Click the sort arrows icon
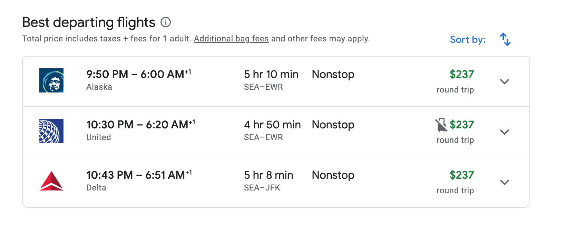Image resolution: width=566 pixels, height=225 pixels. (x=505, y=39)
